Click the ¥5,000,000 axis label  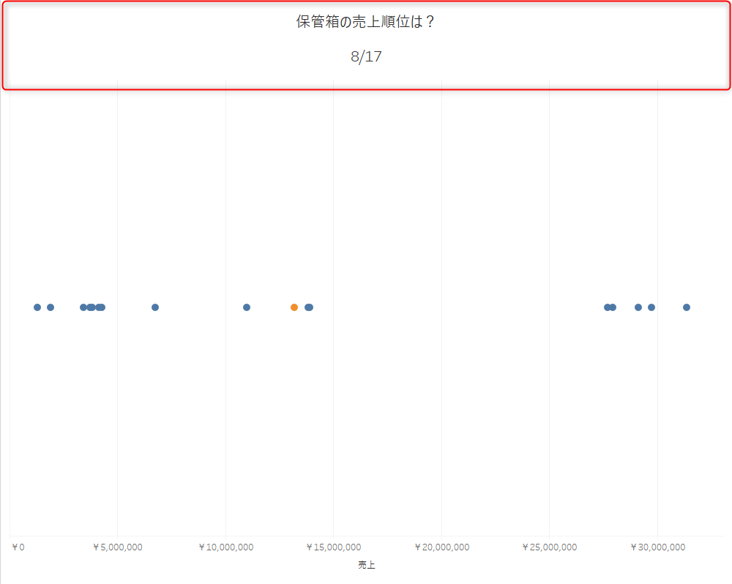tap(117, 547)
